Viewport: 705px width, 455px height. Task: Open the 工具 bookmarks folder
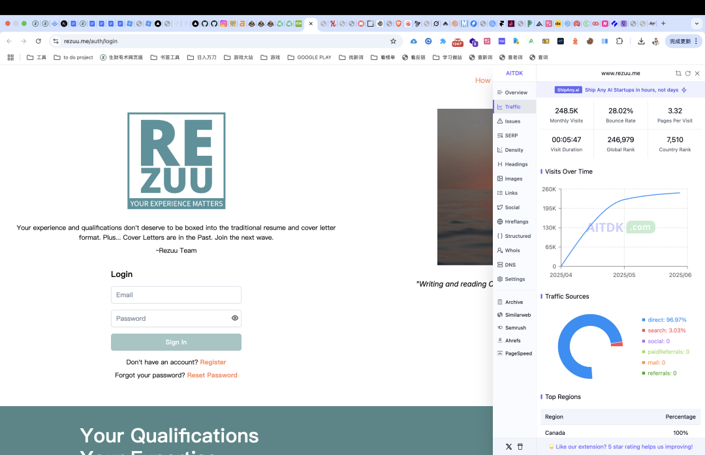[37, 57]
